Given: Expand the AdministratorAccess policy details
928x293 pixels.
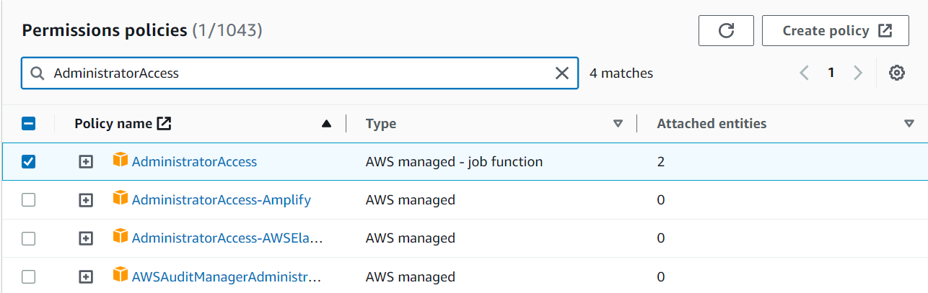Looking at the screenshot, I should (x=86, y=162).
